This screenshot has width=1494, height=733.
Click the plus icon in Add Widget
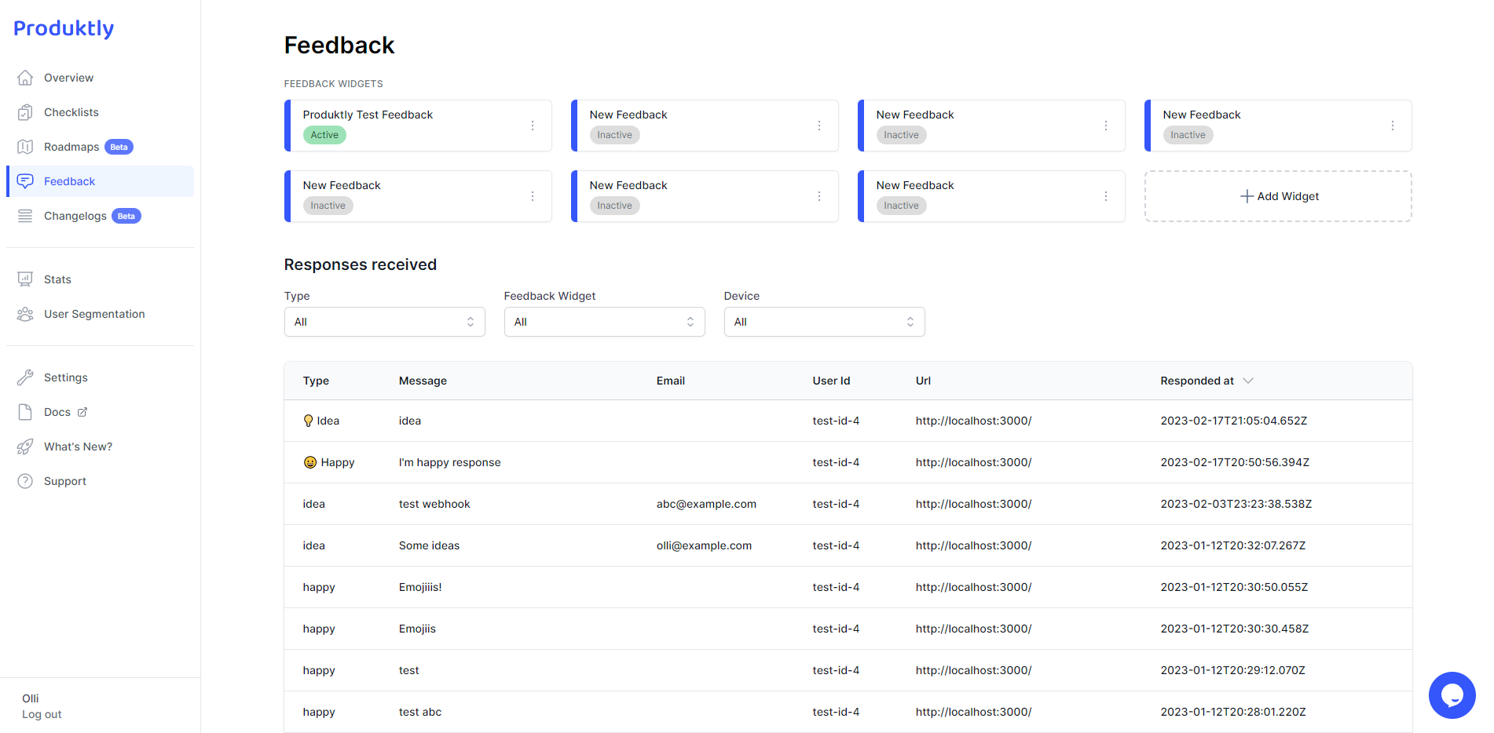[x=1247, y=196]
